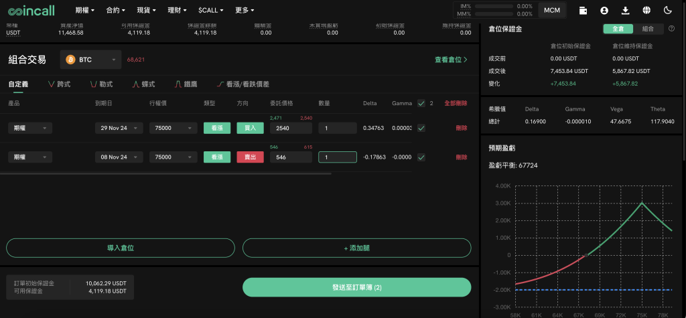Click the 發送至訂單簿 (2) button

click(356, 287)
